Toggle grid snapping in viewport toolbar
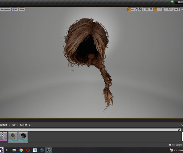 [147, 9]
